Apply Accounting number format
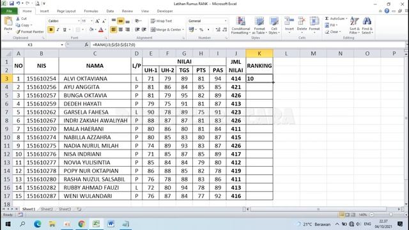409x230 pixels. coord(191,30)
